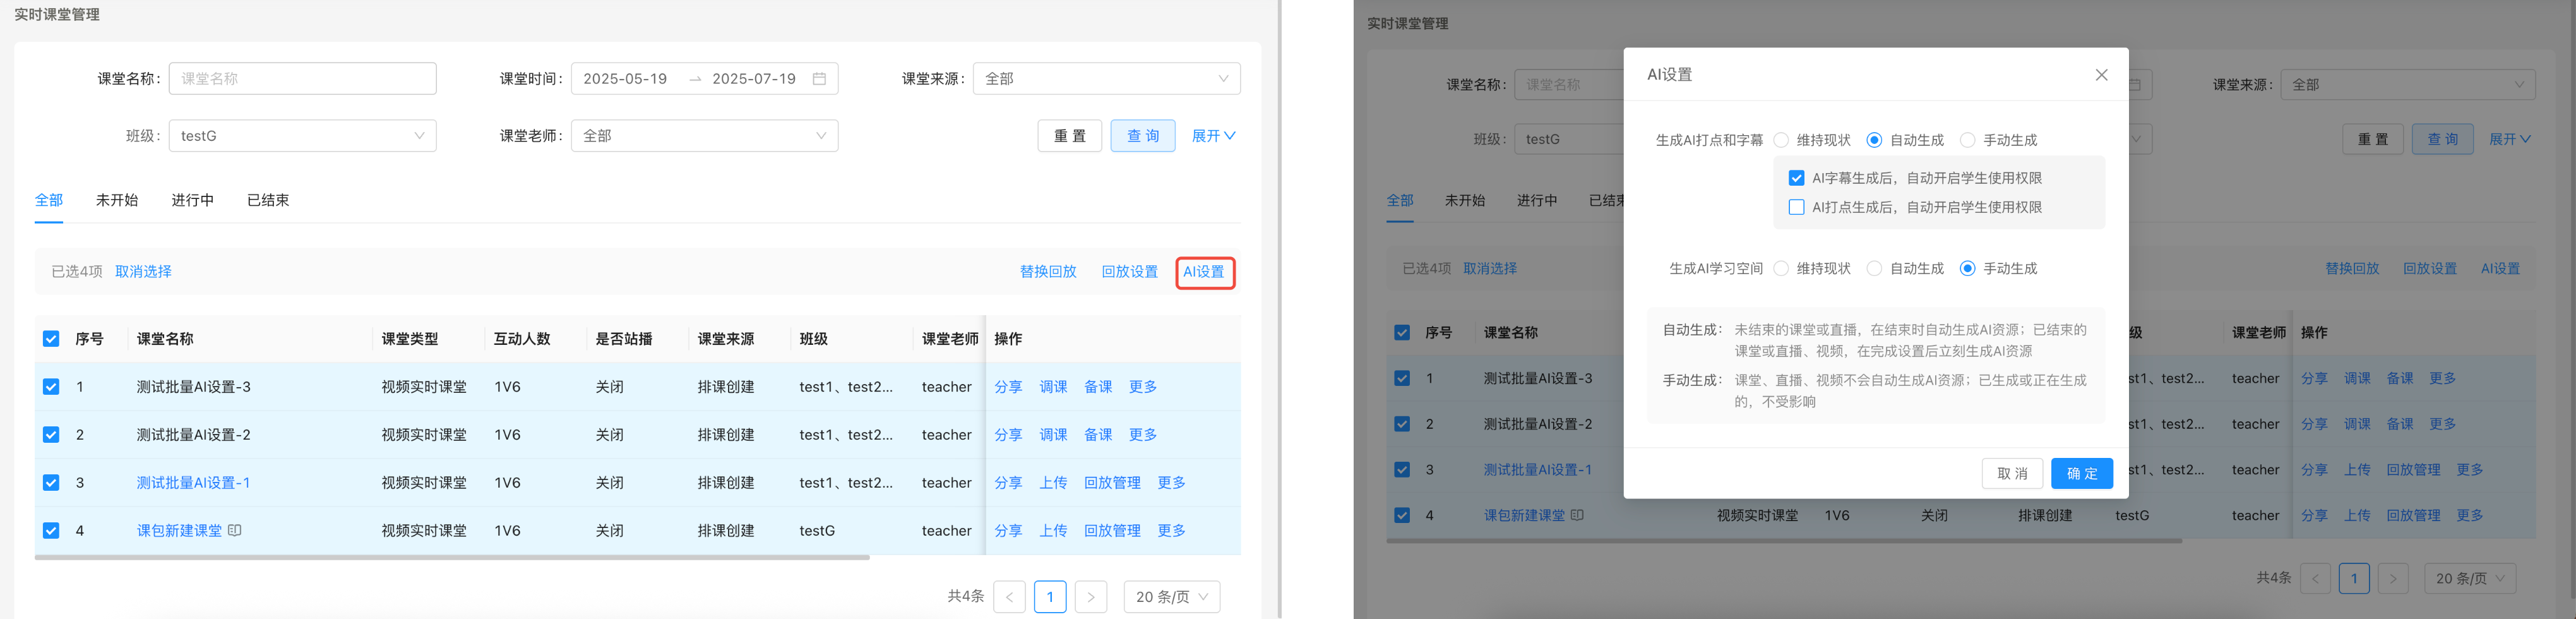This screenshot has height=619, width=2576.
Task: Open 更多 menu for row 测试批量AI设置-2 left table
Action: (1142, 435)
